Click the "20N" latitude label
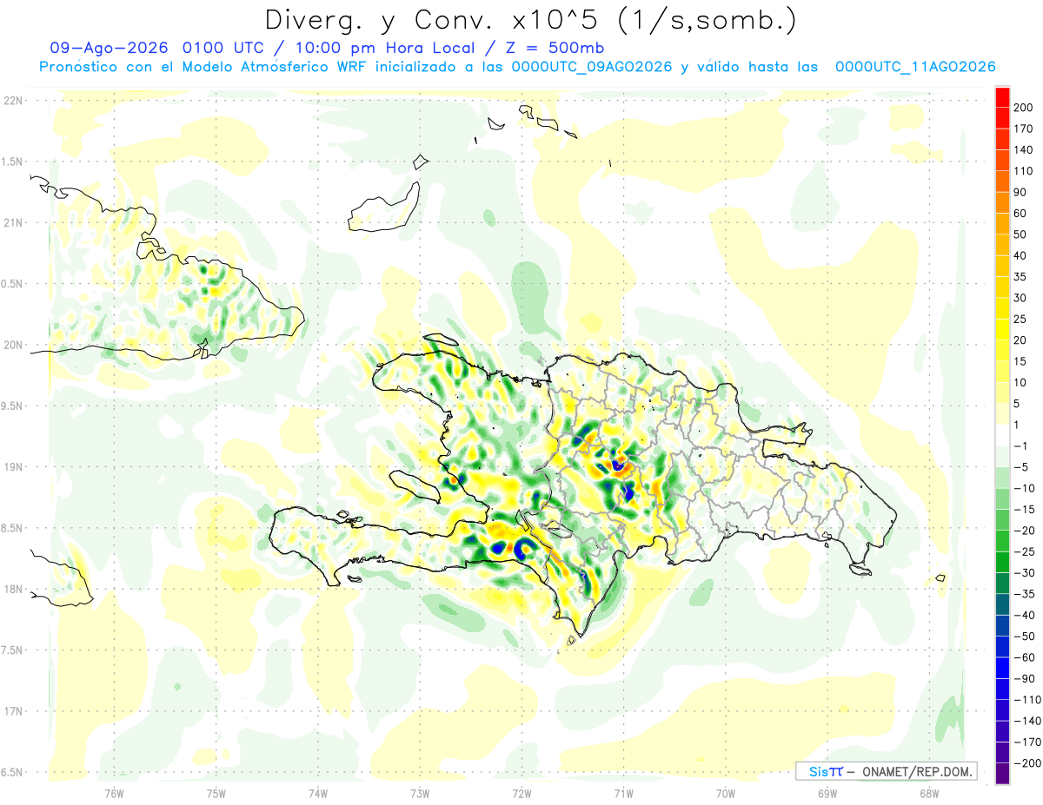 pos(13,345)
